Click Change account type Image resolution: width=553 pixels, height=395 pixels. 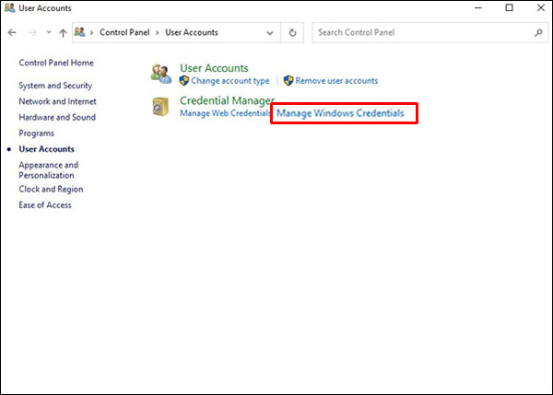click(230, 81)
